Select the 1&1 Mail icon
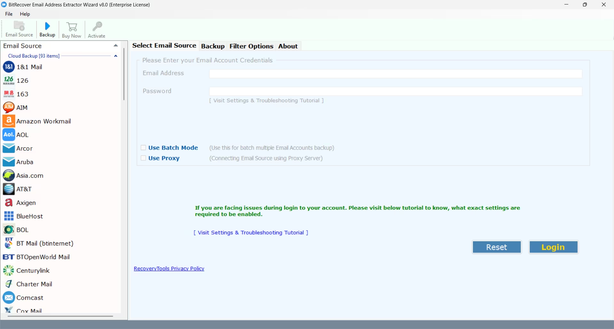This screenshot has width=614, height=329. click(x=9, y=67)
